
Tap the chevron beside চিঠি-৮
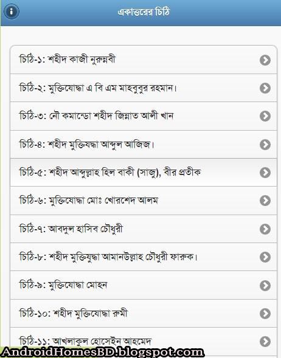[x=265, y=257]
